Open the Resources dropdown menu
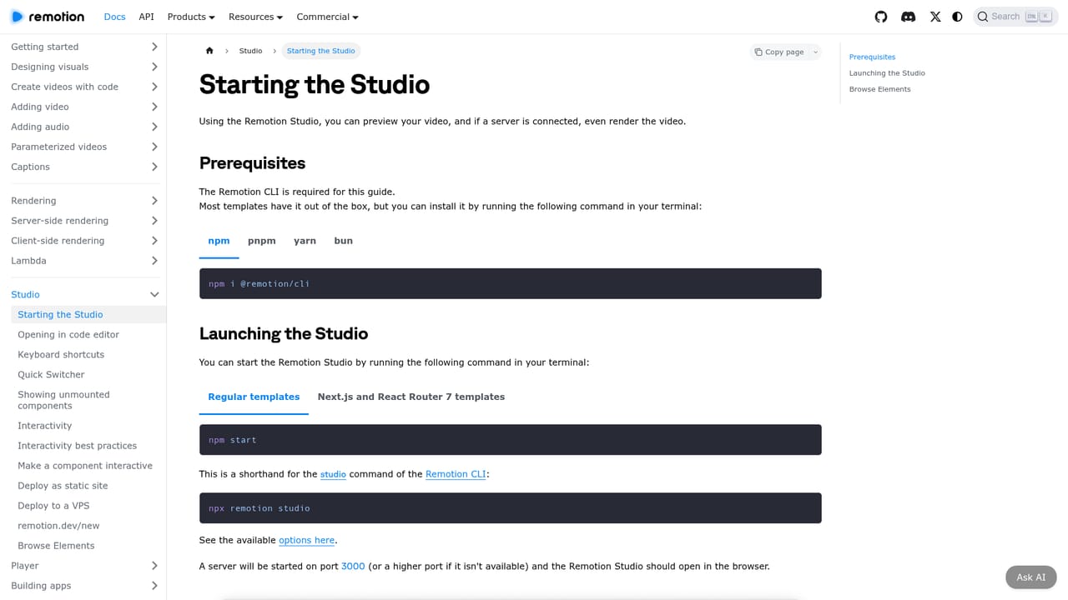1068x600 pixels. [x=255, y=17]
